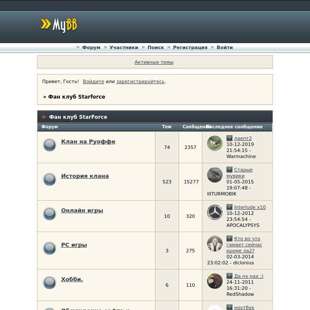This screenshot has width=310, height=310.
Task: Click the poster name APOCALYPSYS
Action: (x=243, y=225)
